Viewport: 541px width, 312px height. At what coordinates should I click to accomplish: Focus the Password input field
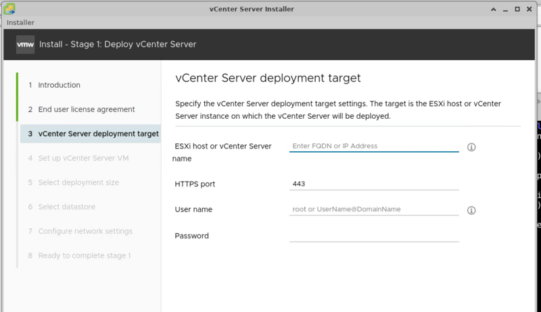374,236
